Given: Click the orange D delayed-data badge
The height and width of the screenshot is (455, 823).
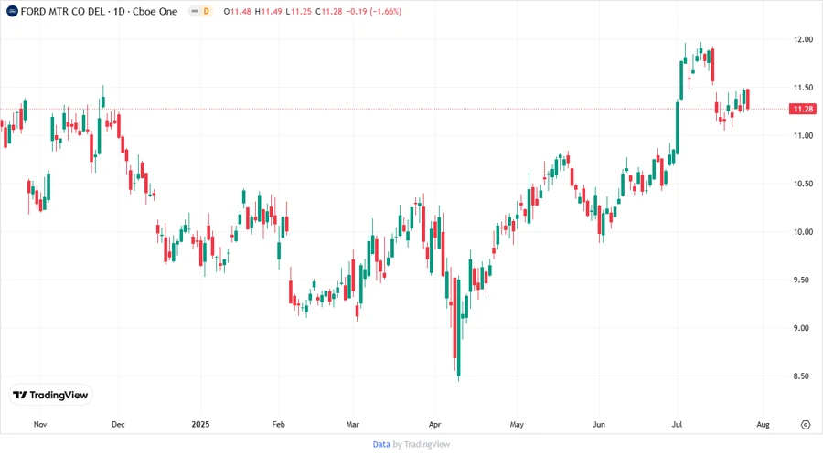Looking at the screenshot, I should pos(207,11).
